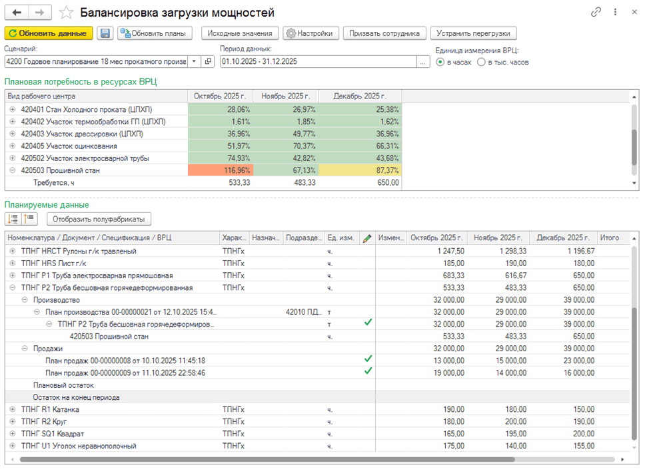The height and width of the screenshot is (471, 649).
Task: Click the forward navigation arrow
Action: tap(40, 13)
